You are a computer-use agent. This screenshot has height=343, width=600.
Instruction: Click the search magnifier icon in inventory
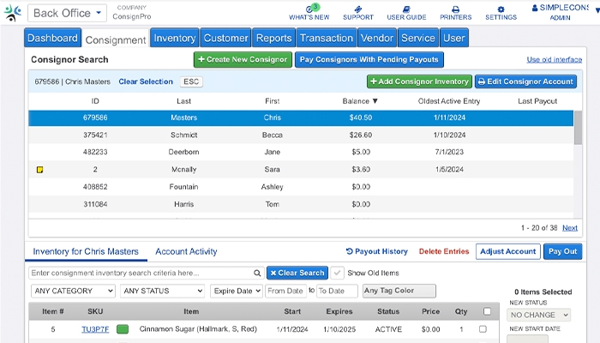(x=256, y=273)
